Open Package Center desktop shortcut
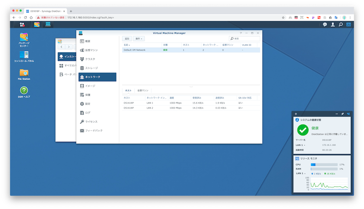The image size is (364, 209). click(24, 40)
